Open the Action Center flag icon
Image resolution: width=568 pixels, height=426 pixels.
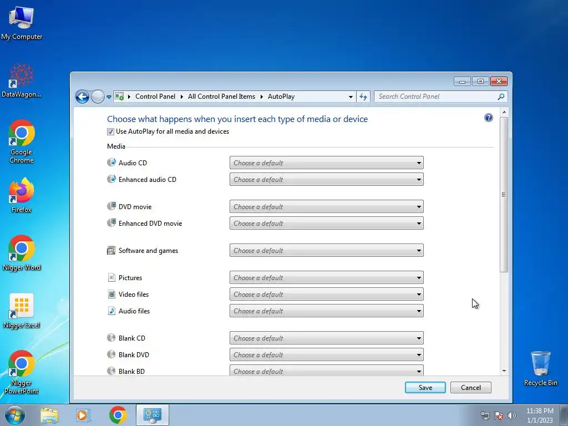tap(499, 415)
